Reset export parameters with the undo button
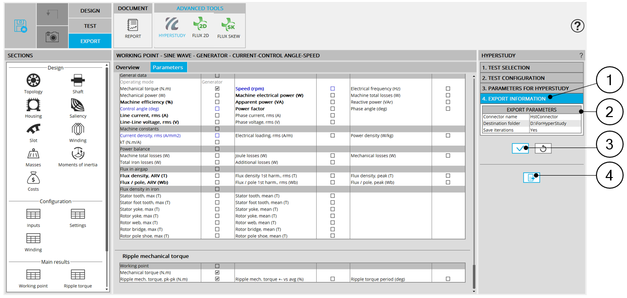 click(543, 149)
